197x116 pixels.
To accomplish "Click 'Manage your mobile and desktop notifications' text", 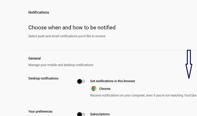I will pos(61,65).
